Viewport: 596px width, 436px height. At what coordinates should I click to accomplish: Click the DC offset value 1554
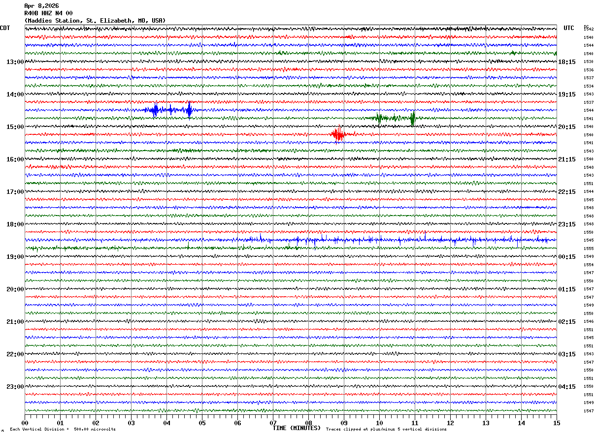tap(588, 265)
